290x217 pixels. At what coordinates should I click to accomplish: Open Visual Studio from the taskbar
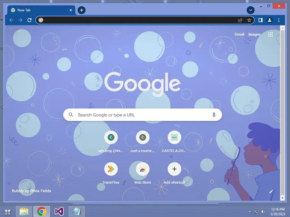coord(59,211)
